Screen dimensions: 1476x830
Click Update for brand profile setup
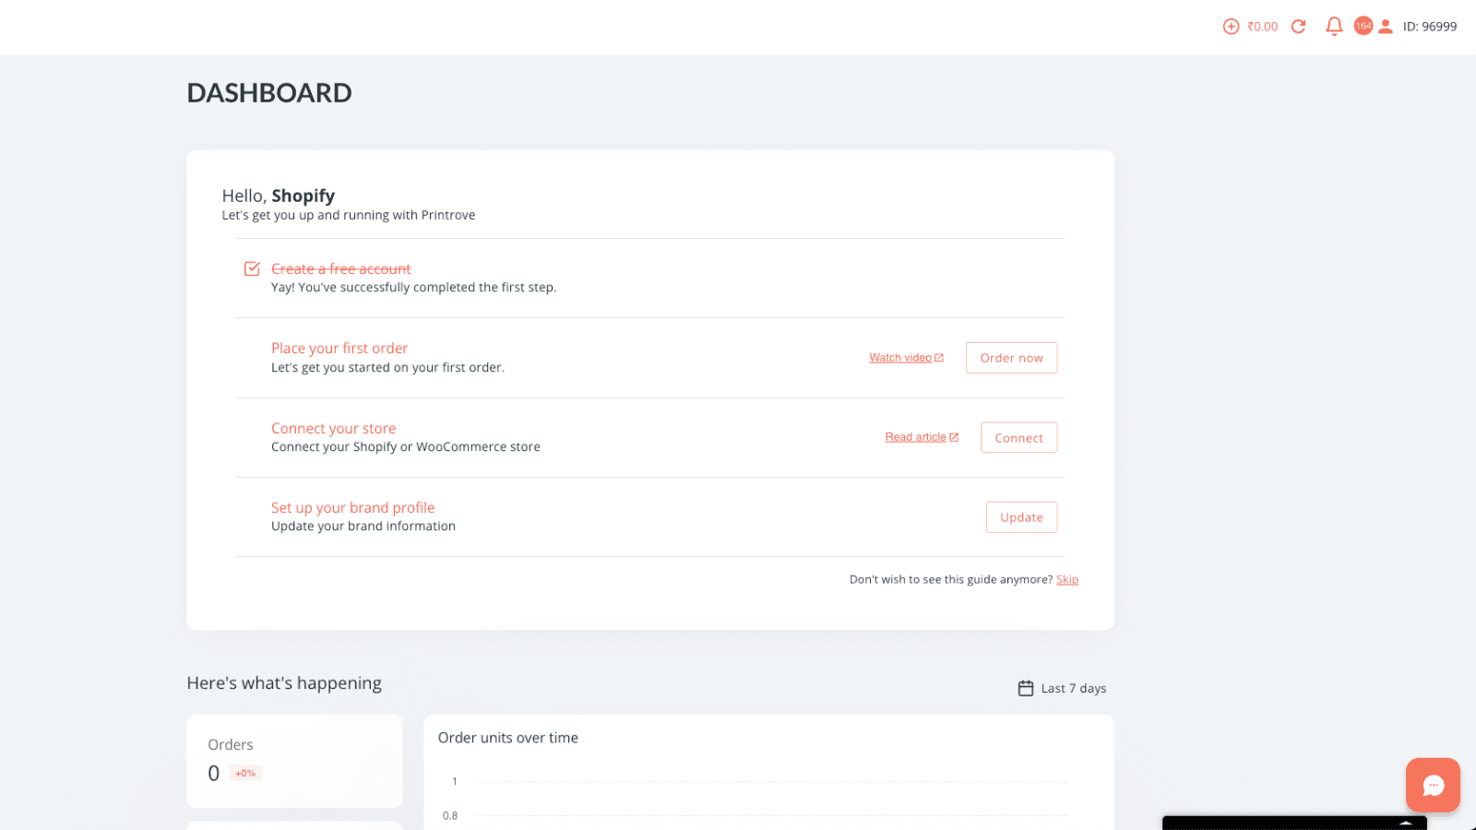pos(1020,516)
